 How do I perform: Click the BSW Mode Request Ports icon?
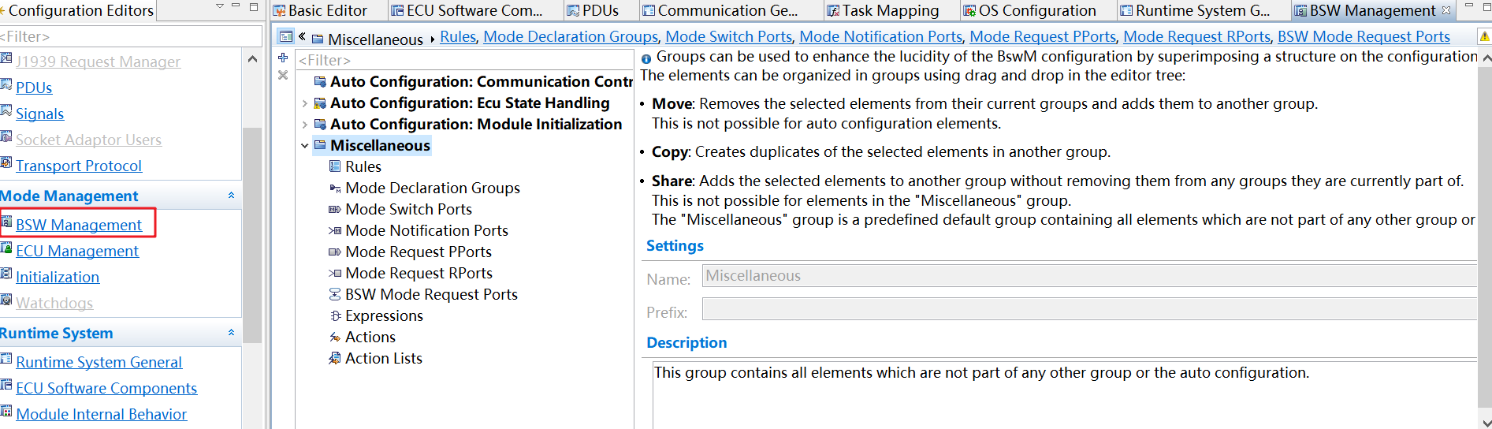(335, 294)
